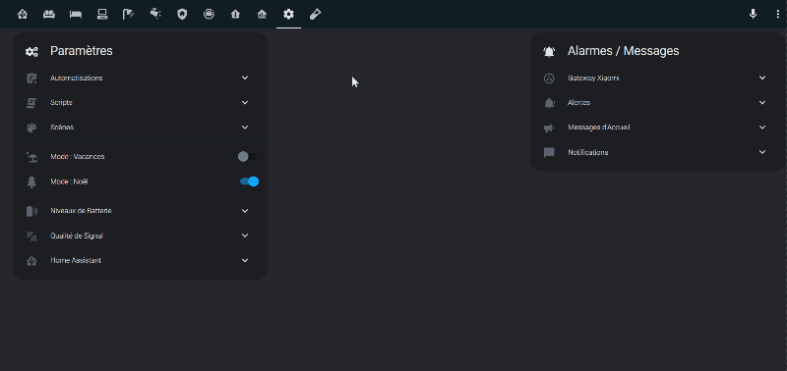Click the megaphone icon for Messages d'Accueil
The height and width of the screenshot is (371, 787).
(549, 128)
